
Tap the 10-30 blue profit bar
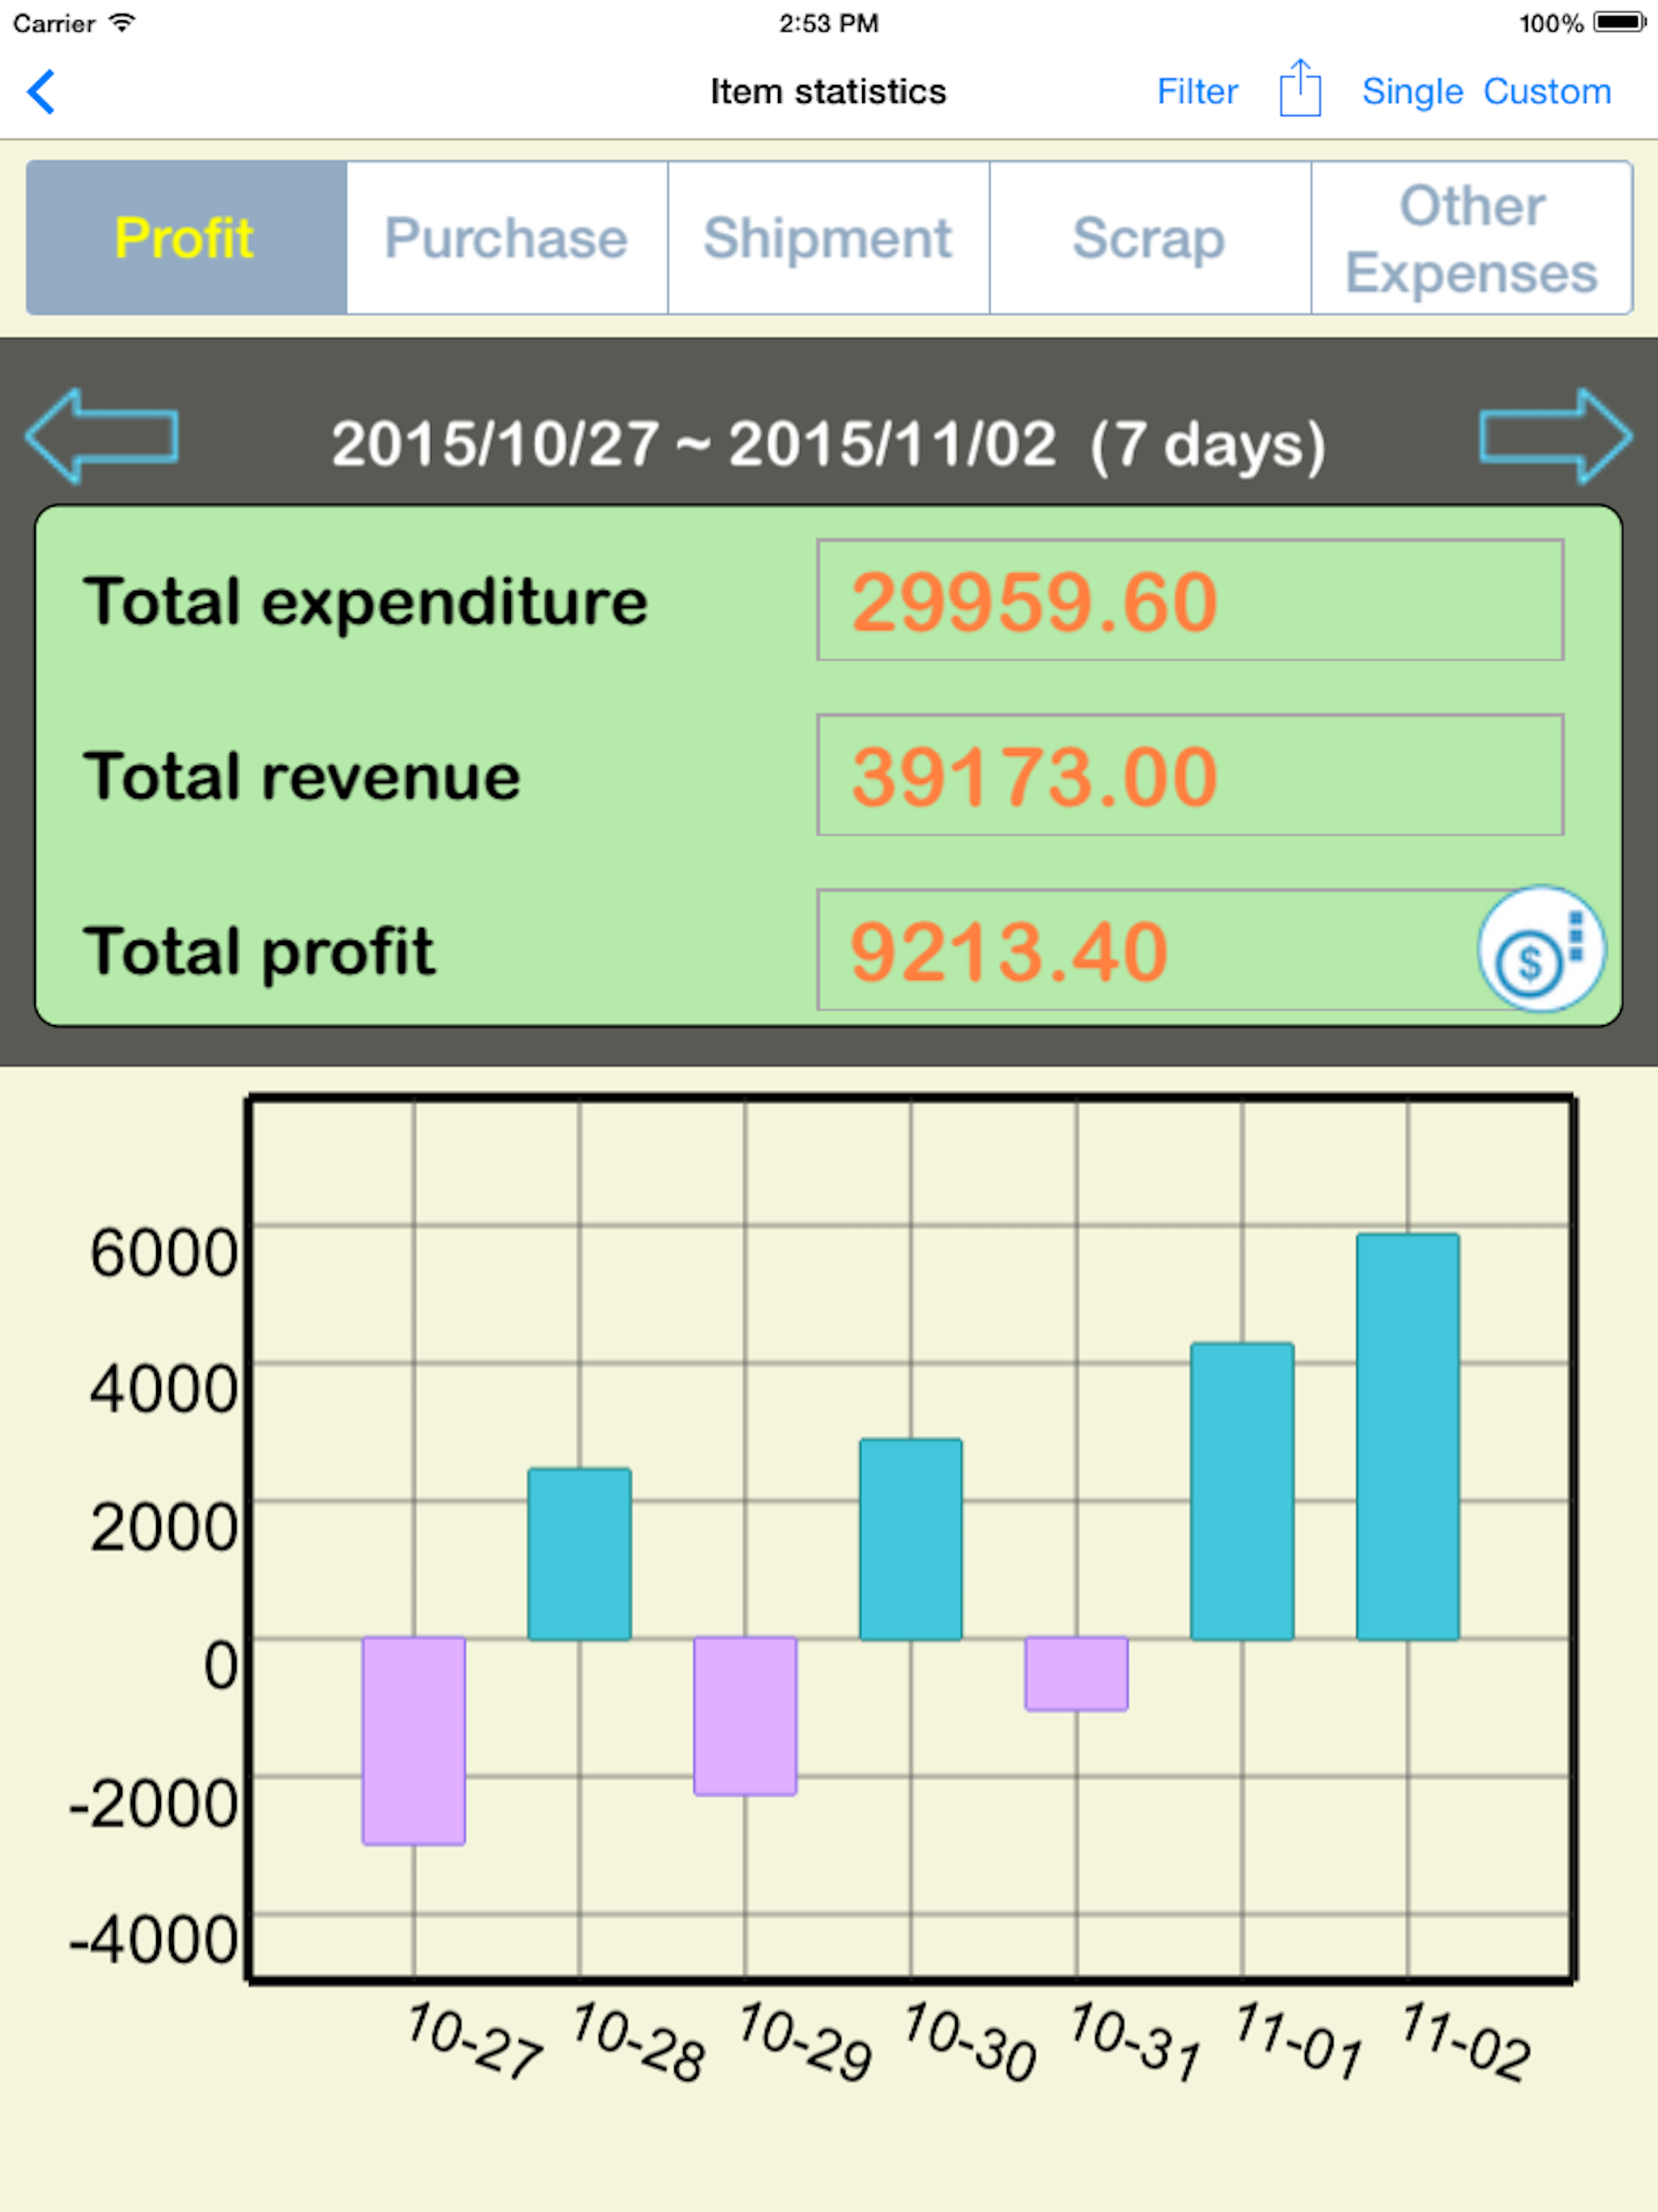coord(911,1540)
